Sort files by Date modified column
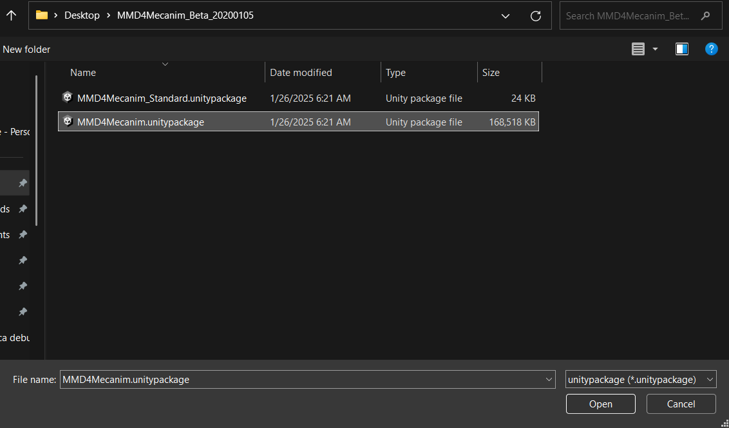This screenshot has width=729, height=428. (301, 73)
